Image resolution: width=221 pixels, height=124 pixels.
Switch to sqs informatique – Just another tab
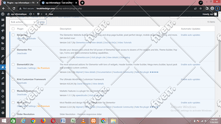(x=59, y=3)
